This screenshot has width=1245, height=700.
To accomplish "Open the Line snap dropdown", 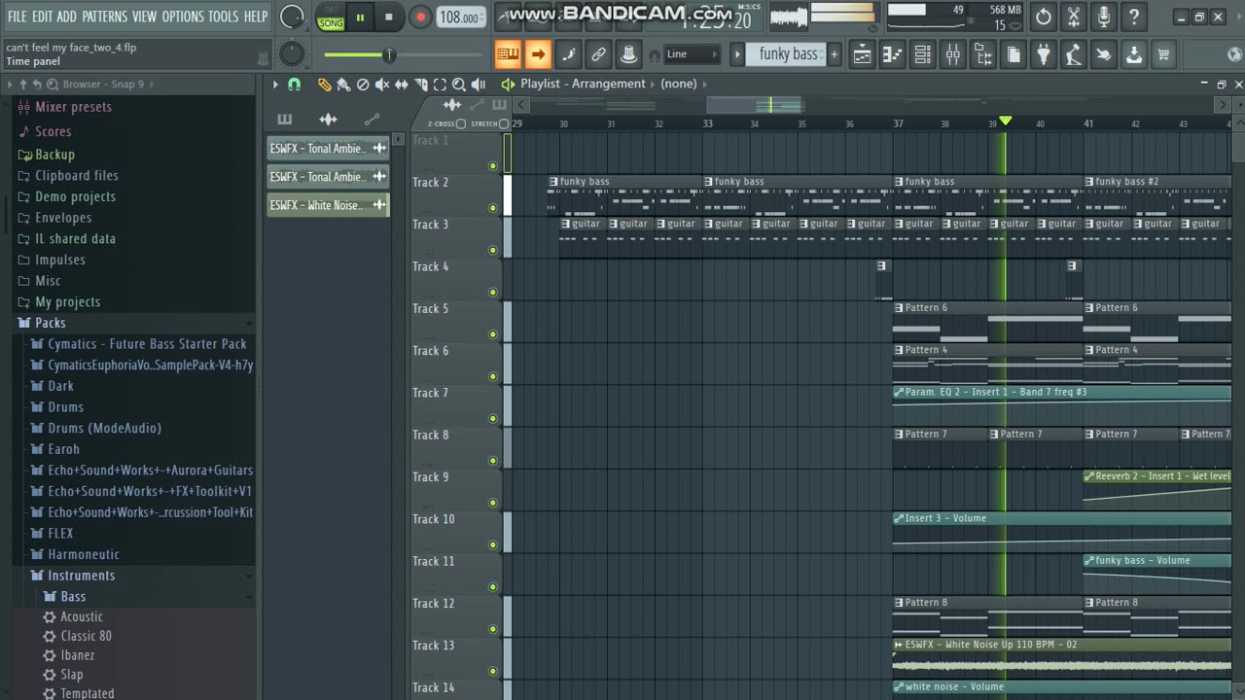I will point(693,54).
